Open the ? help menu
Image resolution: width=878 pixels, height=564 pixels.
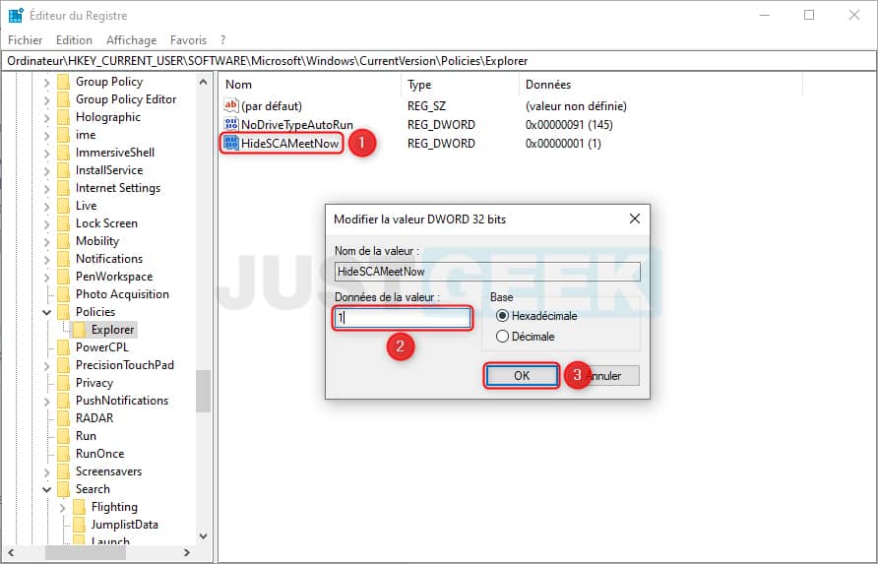(x=222, y=40)
